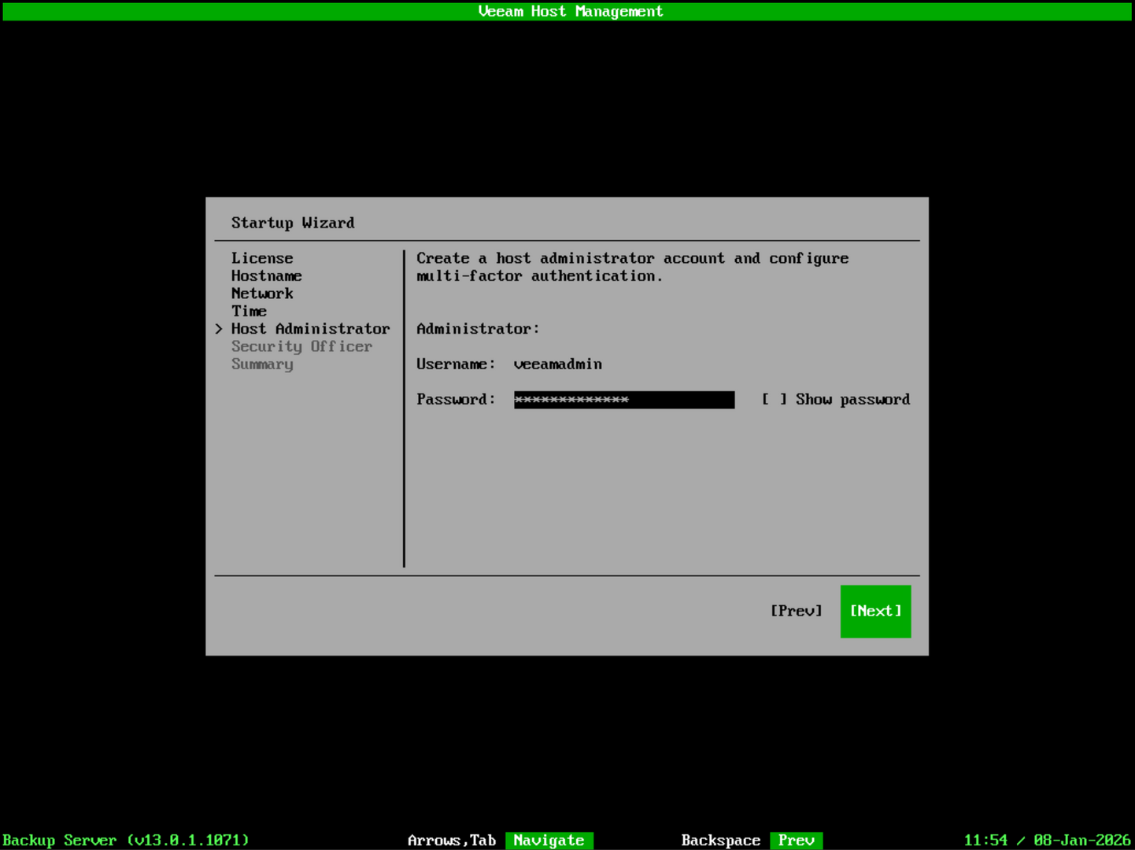This screenshot has height=850, width=1135.
Task: Click the Startup Wizard title
Action: coord(293,223)
